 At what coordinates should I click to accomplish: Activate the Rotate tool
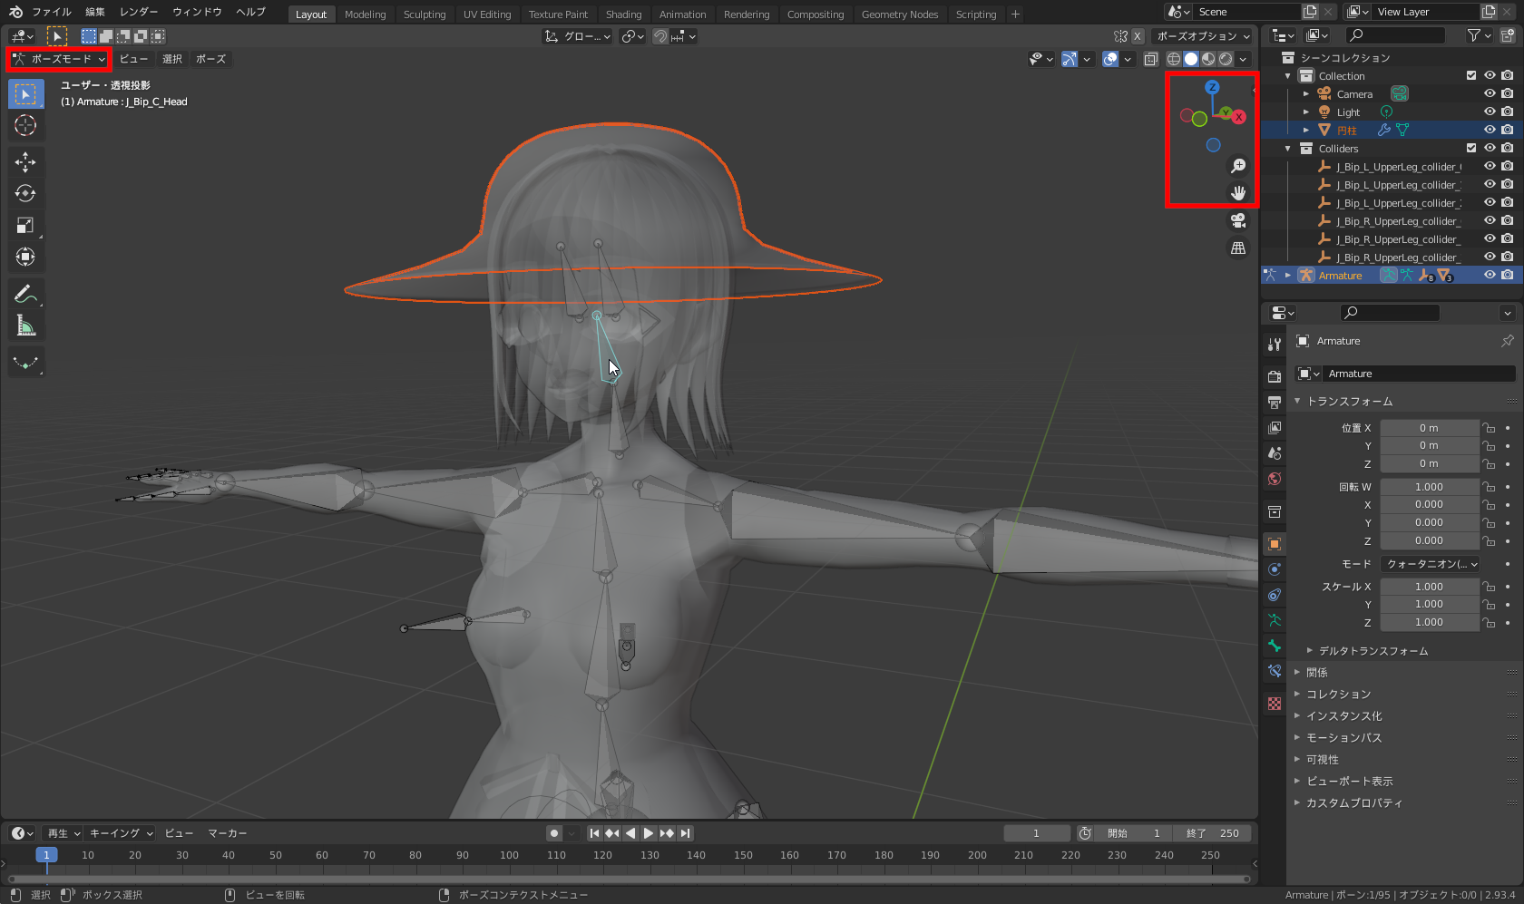[25, 193]
